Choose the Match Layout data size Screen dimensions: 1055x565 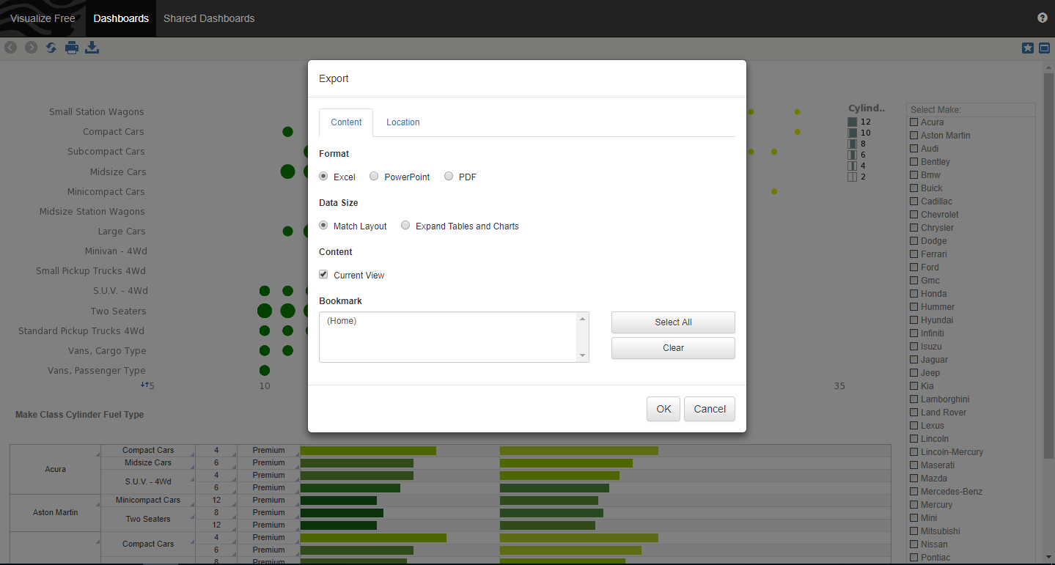tap(323, 226)
